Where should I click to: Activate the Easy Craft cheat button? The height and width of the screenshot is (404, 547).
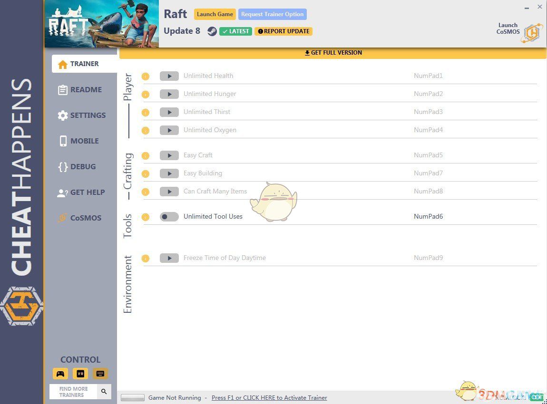point(169,155)
